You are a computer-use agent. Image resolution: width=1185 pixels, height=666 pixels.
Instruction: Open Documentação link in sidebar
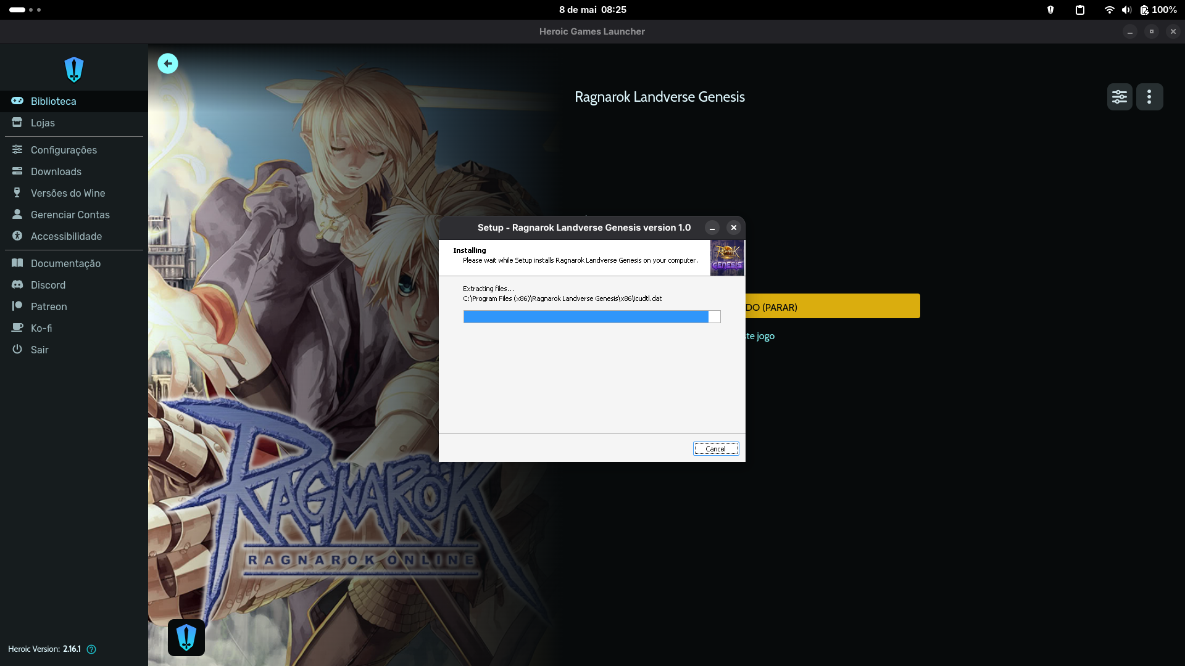click(x=74, y=263)
